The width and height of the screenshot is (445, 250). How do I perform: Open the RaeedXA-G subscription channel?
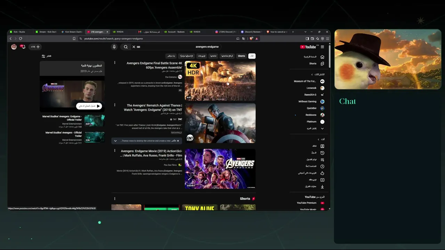314,95
